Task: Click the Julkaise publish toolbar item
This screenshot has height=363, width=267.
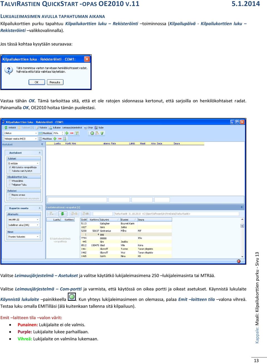Action: [55, 128]
